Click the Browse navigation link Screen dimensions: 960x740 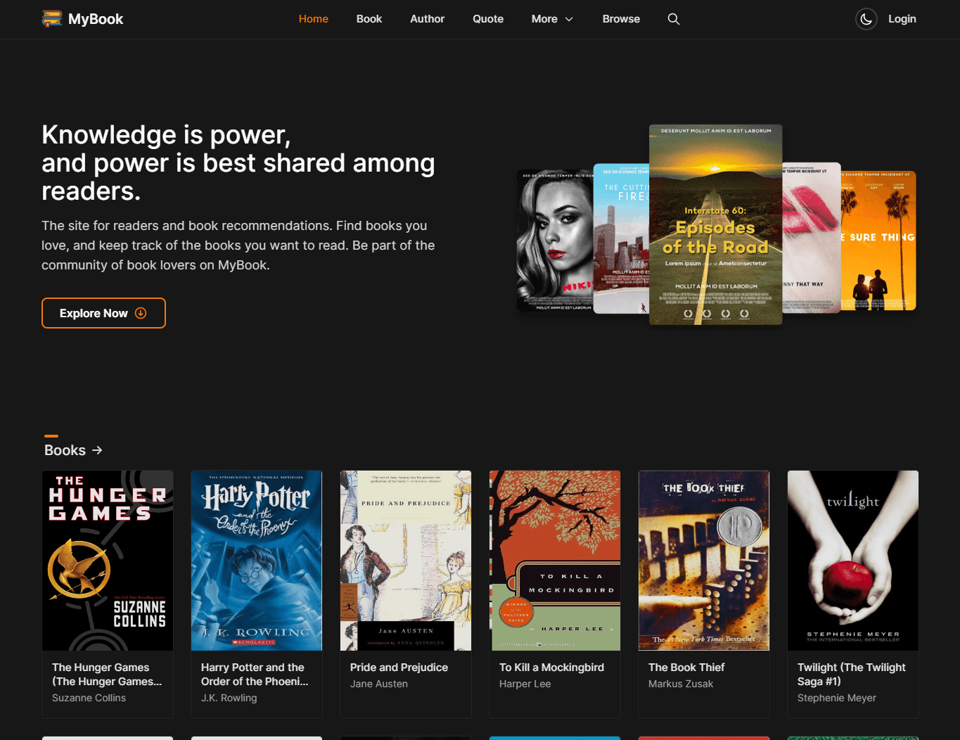coord(621,19)
